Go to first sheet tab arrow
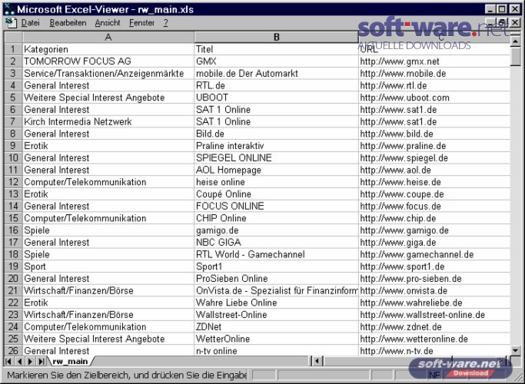The height and width of the screenshot is (384, 525). (8, 361)
